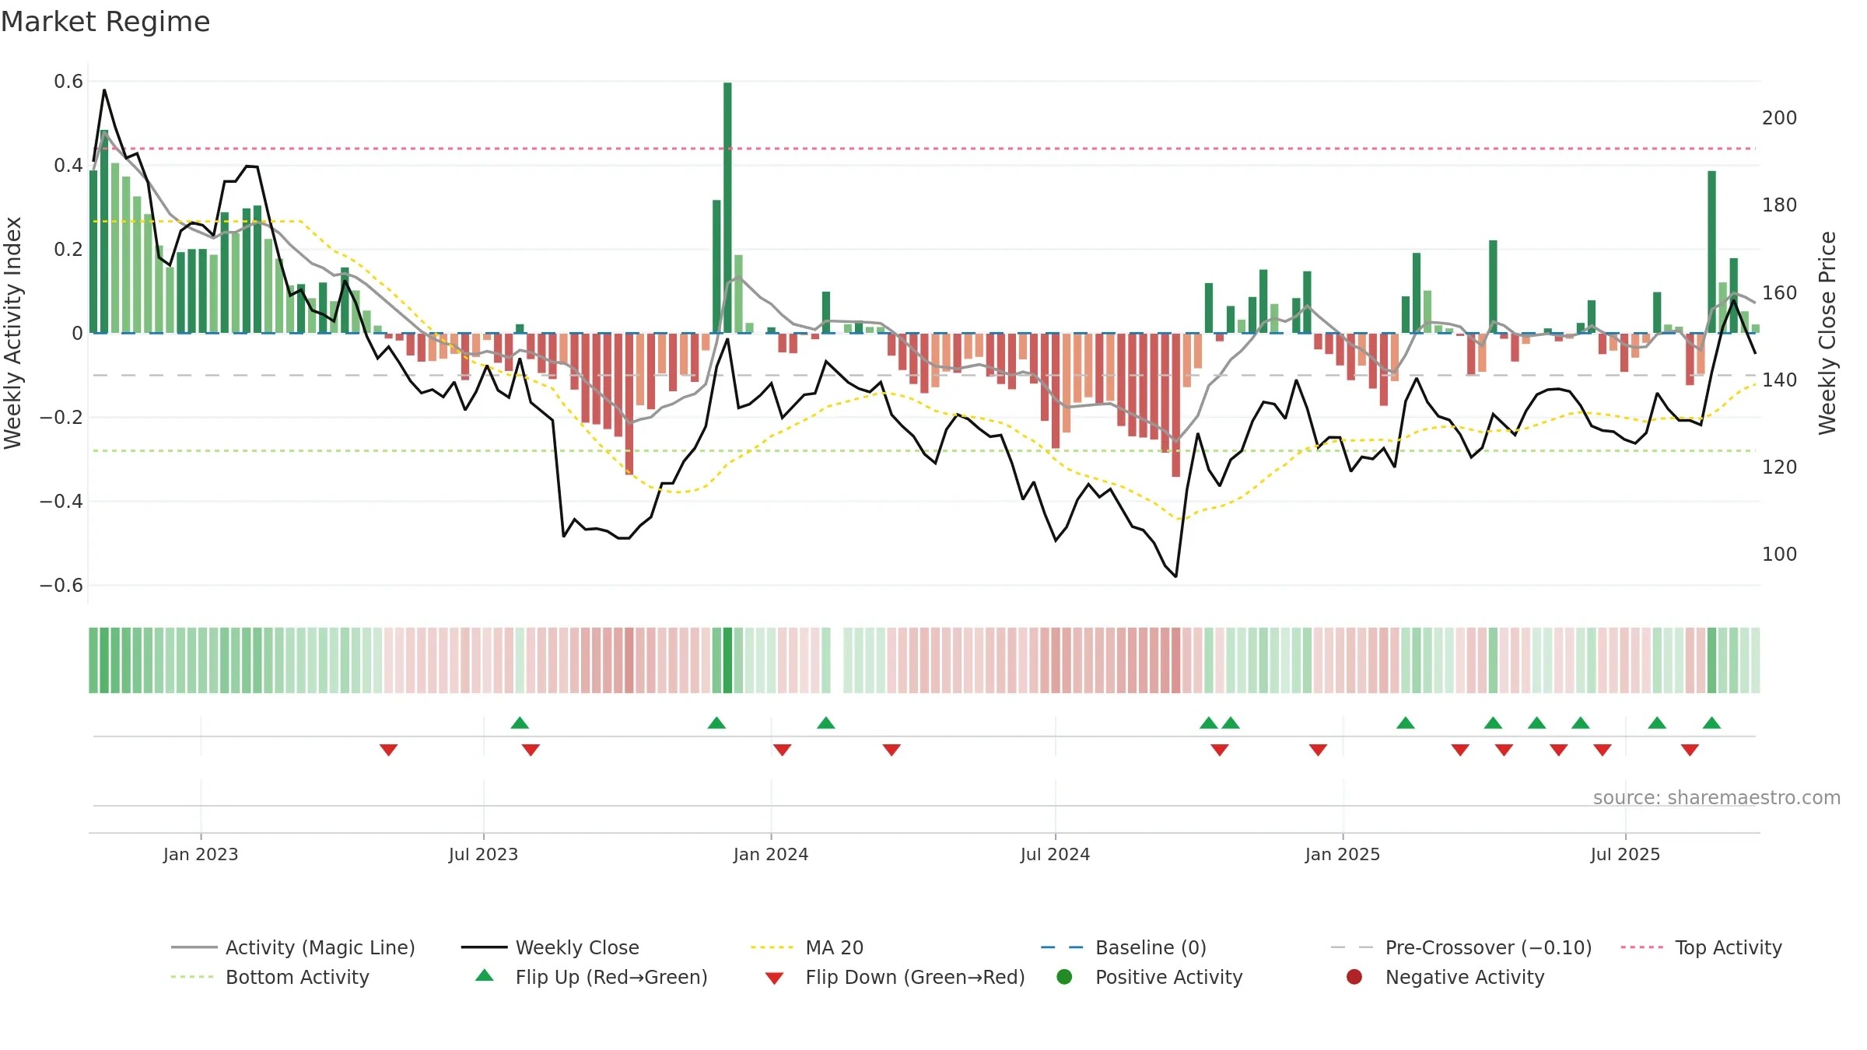Screen dimensions: 1867x1050
Task: Click the Flip Down (Green→Red) legend label
Action: pyautogui.click(x=915, y=977)
